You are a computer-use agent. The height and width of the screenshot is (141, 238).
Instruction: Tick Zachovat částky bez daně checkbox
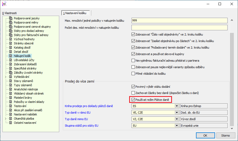click(x=133, y=93)
